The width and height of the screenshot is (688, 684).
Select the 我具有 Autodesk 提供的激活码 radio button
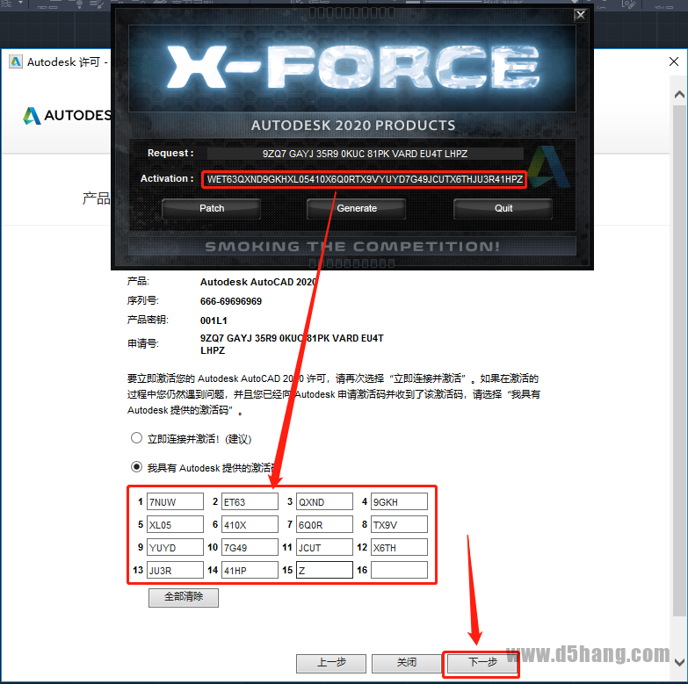click(136, 467)
